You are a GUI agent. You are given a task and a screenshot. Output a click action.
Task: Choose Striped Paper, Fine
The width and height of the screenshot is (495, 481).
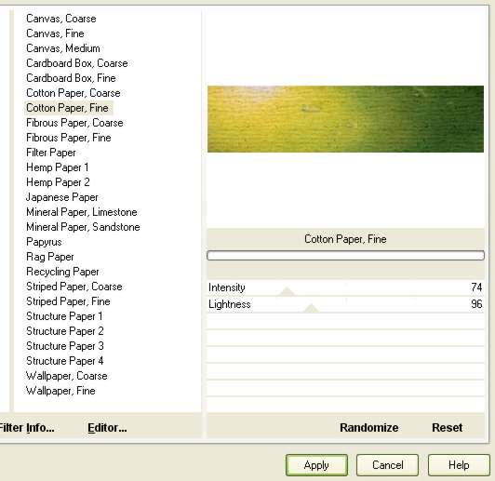pyautogui.click(x=68, y=301)
